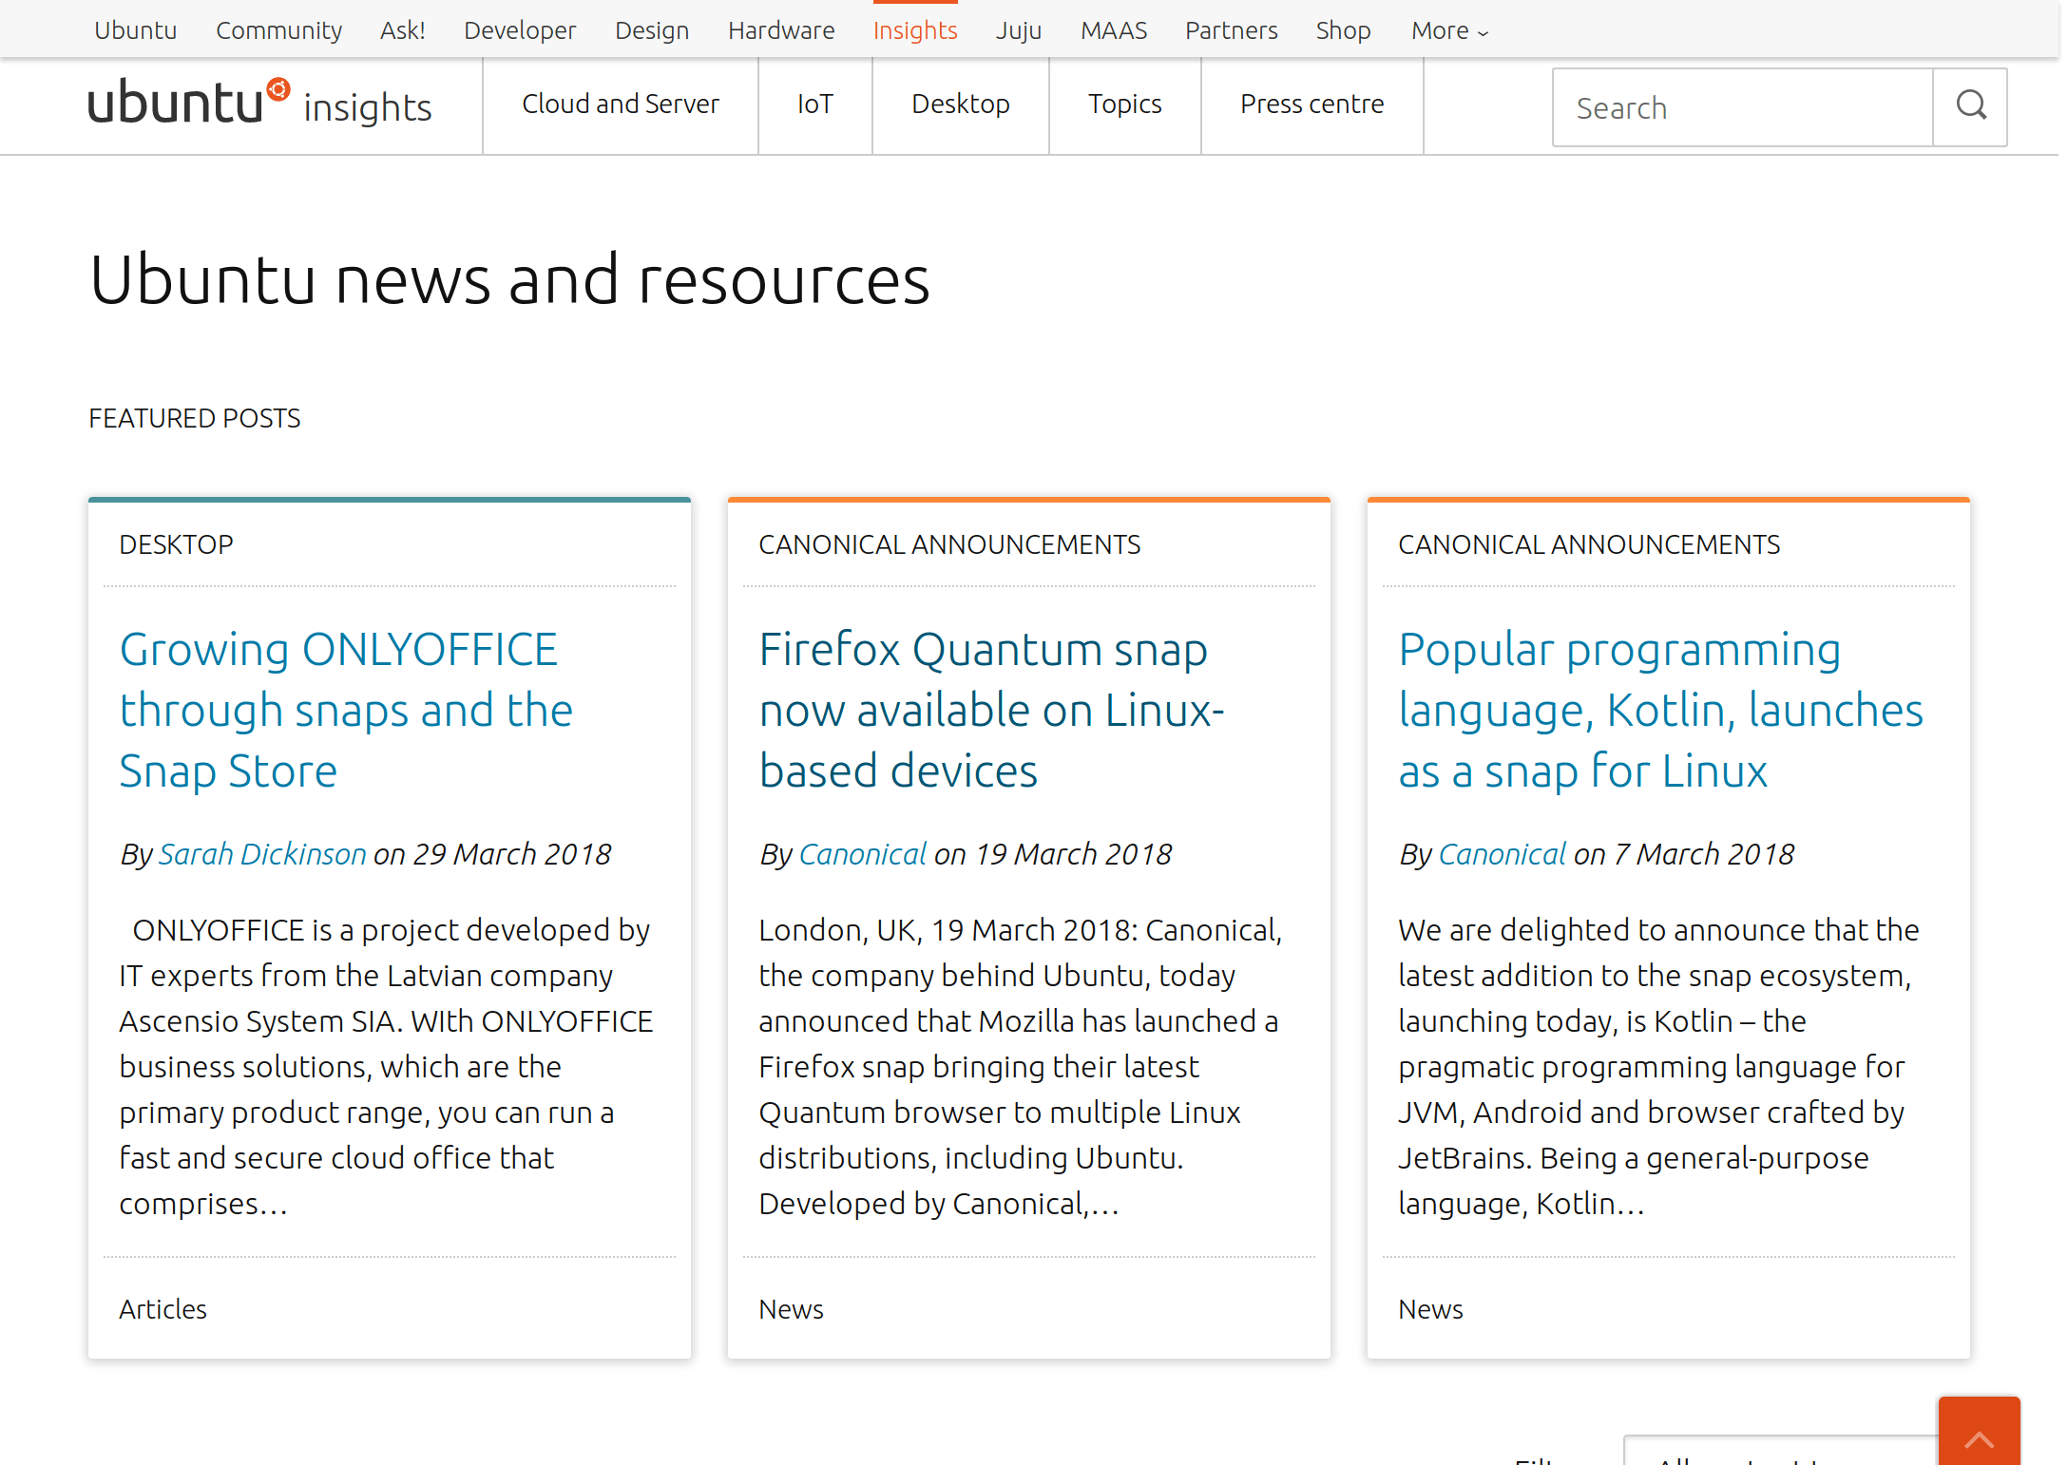
Task: Visit the Press centre page
Action: pos(1312,104)
